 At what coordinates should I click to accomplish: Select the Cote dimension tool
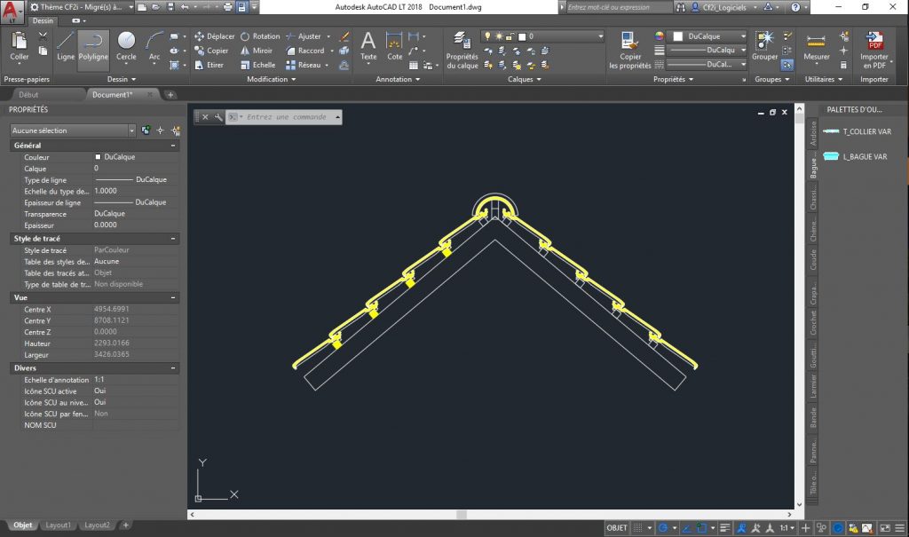(x=394, y=46)
